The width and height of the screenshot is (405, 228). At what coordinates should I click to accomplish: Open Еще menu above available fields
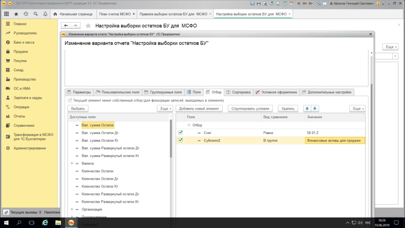click(x=165, y=108)
